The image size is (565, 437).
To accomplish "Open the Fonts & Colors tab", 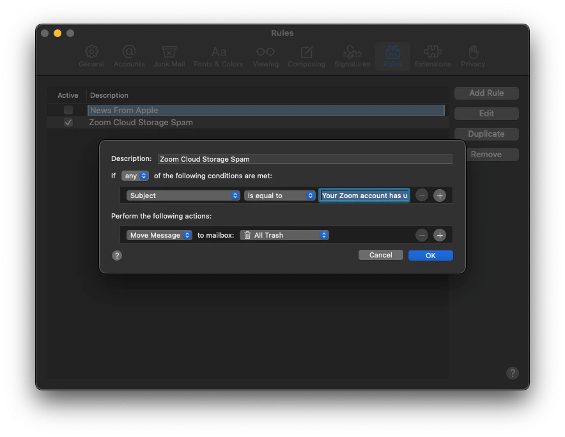I will [219, 56].
